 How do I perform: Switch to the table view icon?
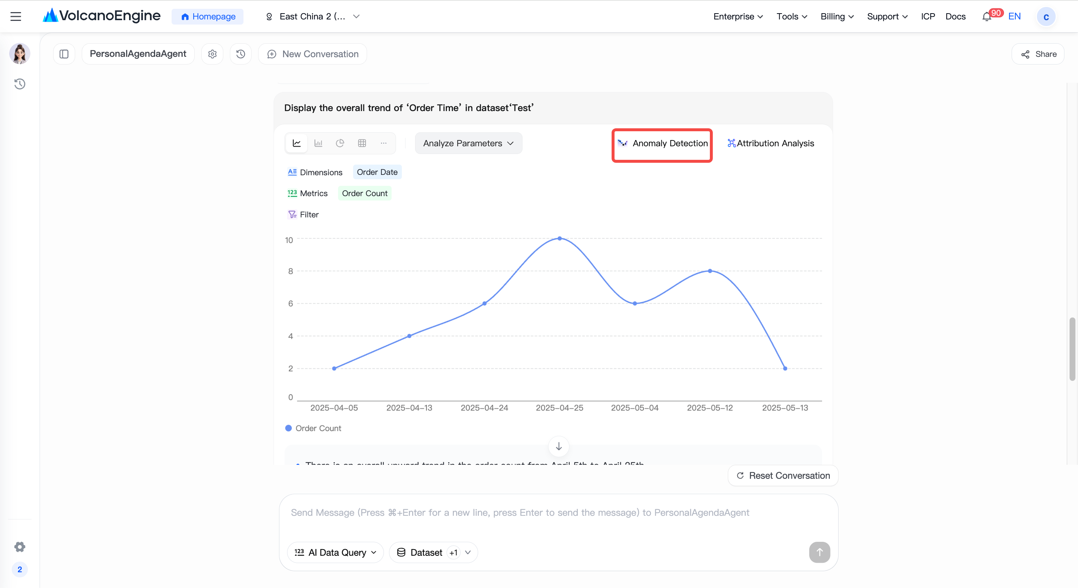coord(362,143)
